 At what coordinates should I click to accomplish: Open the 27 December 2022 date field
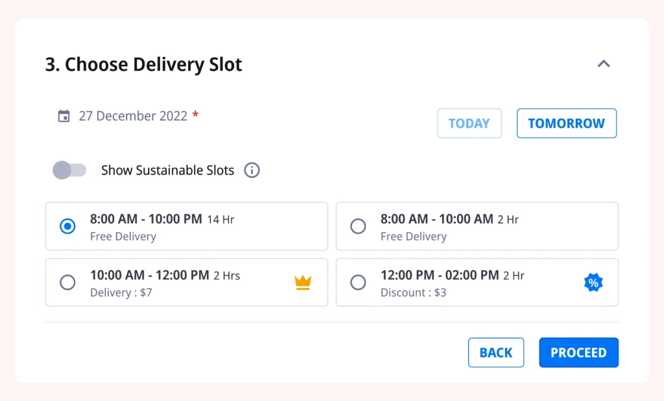pyautogui.click(x=133, y=116)
